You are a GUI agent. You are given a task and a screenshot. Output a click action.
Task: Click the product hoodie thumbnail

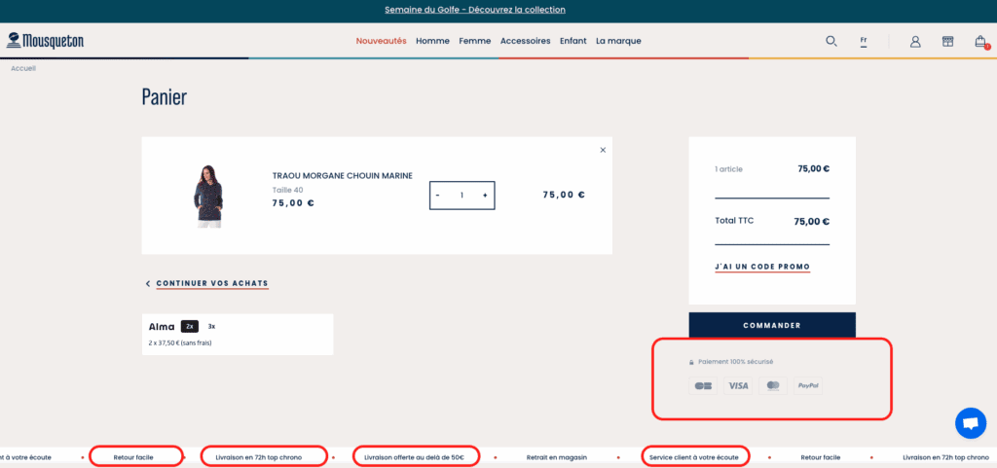pos(208,197)
